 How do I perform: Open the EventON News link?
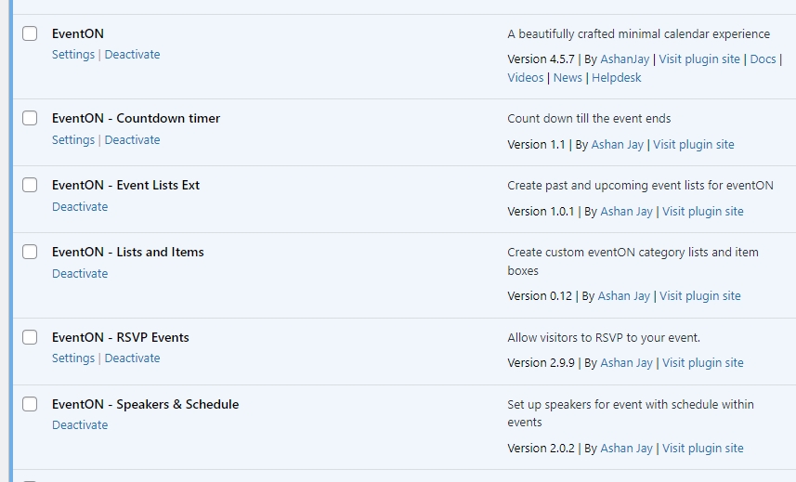tap(568, 78)
